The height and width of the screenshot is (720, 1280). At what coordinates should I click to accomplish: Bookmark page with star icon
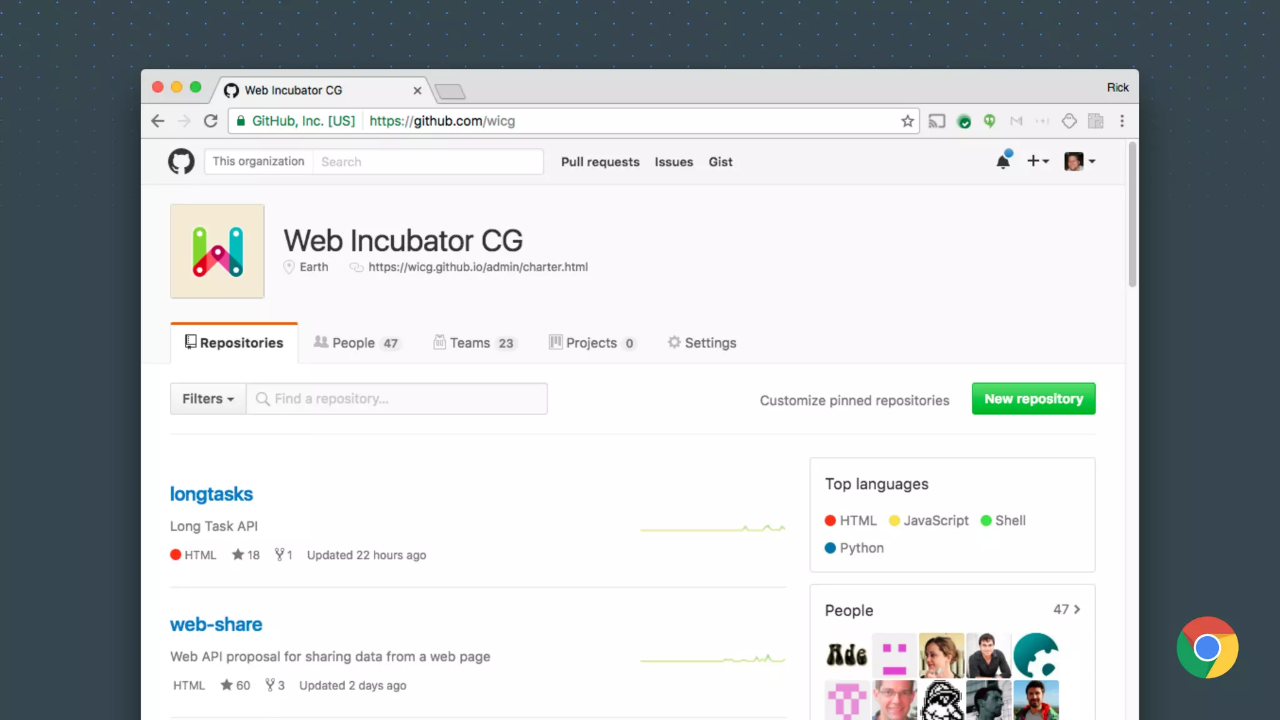point(907,121)
